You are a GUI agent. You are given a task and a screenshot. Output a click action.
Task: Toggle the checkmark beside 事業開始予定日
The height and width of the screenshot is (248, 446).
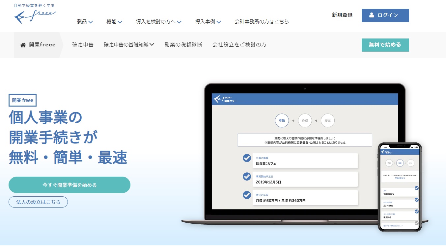tap(247, 177)
